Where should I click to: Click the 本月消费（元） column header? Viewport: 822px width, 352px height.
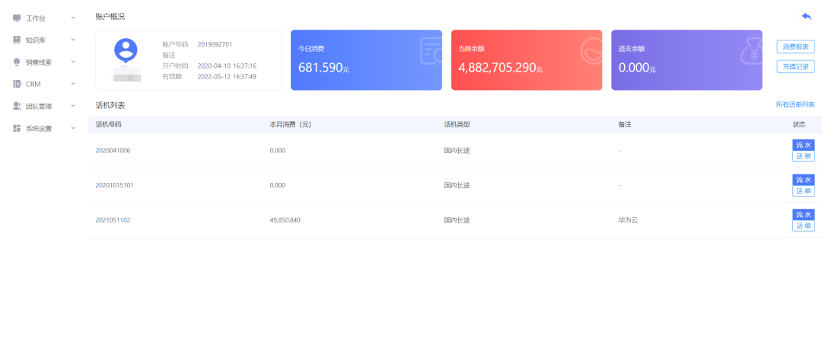coord(291,125)
